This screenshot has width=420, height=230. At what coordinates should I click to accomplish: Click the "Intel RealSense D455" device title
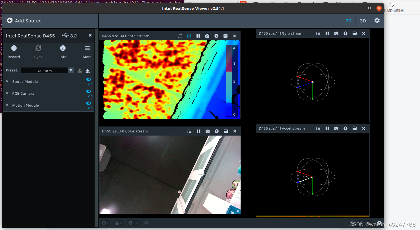click(x=30, y=36)
